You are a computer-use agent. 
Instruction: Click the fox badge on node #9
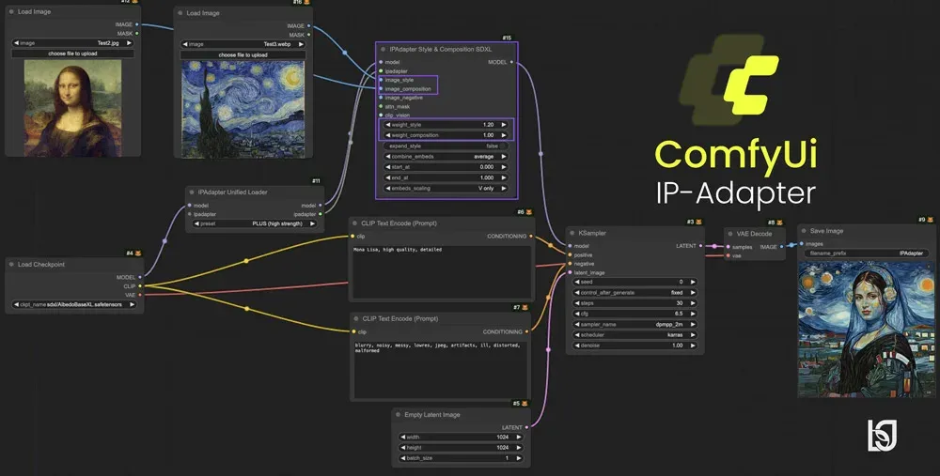pos(931,220)
